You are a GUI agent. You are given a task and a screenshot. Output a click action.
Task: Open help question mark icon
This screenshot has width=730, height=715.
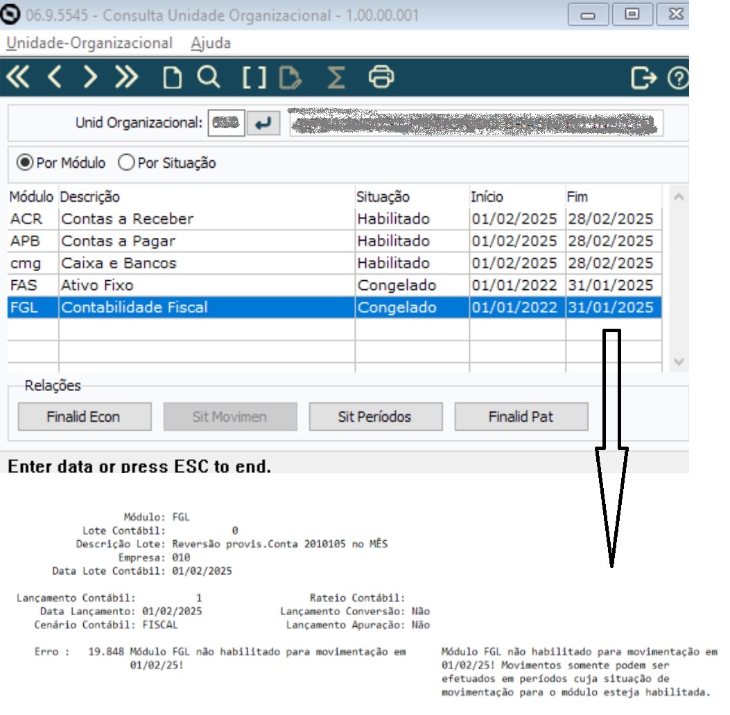click(x=677, y=78)
